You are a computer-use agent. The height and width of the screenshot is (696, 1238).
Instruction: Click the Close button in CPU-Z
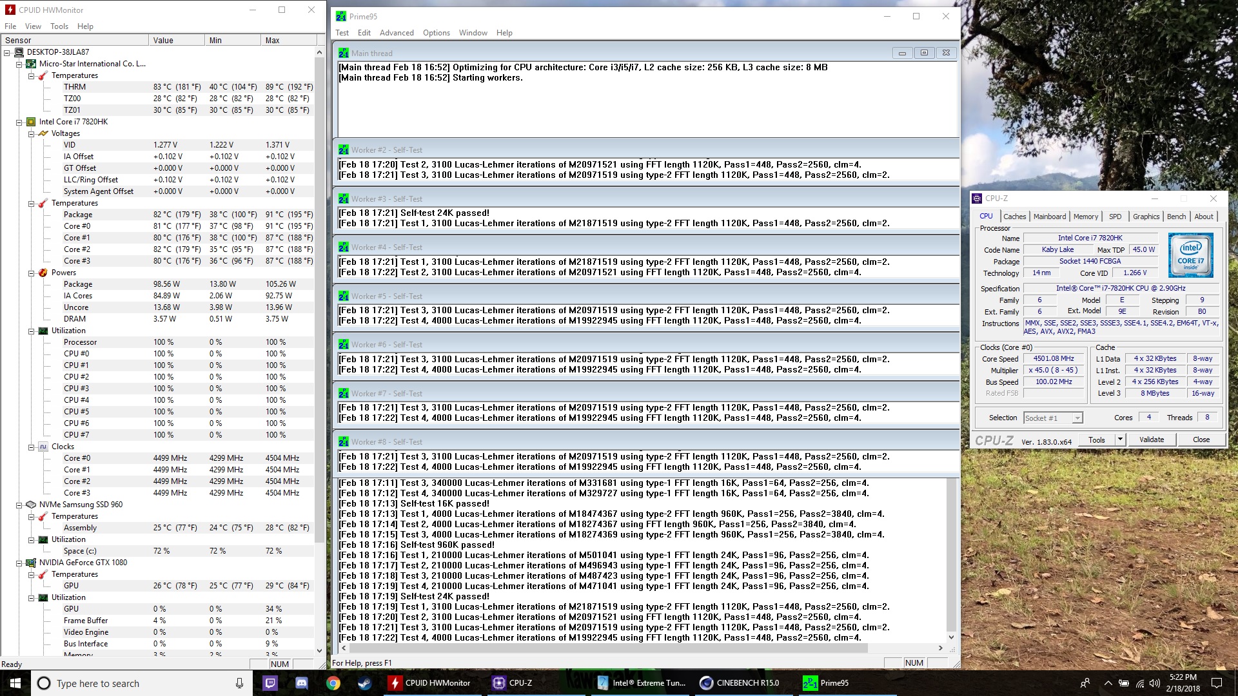[x=1201, y=440]
